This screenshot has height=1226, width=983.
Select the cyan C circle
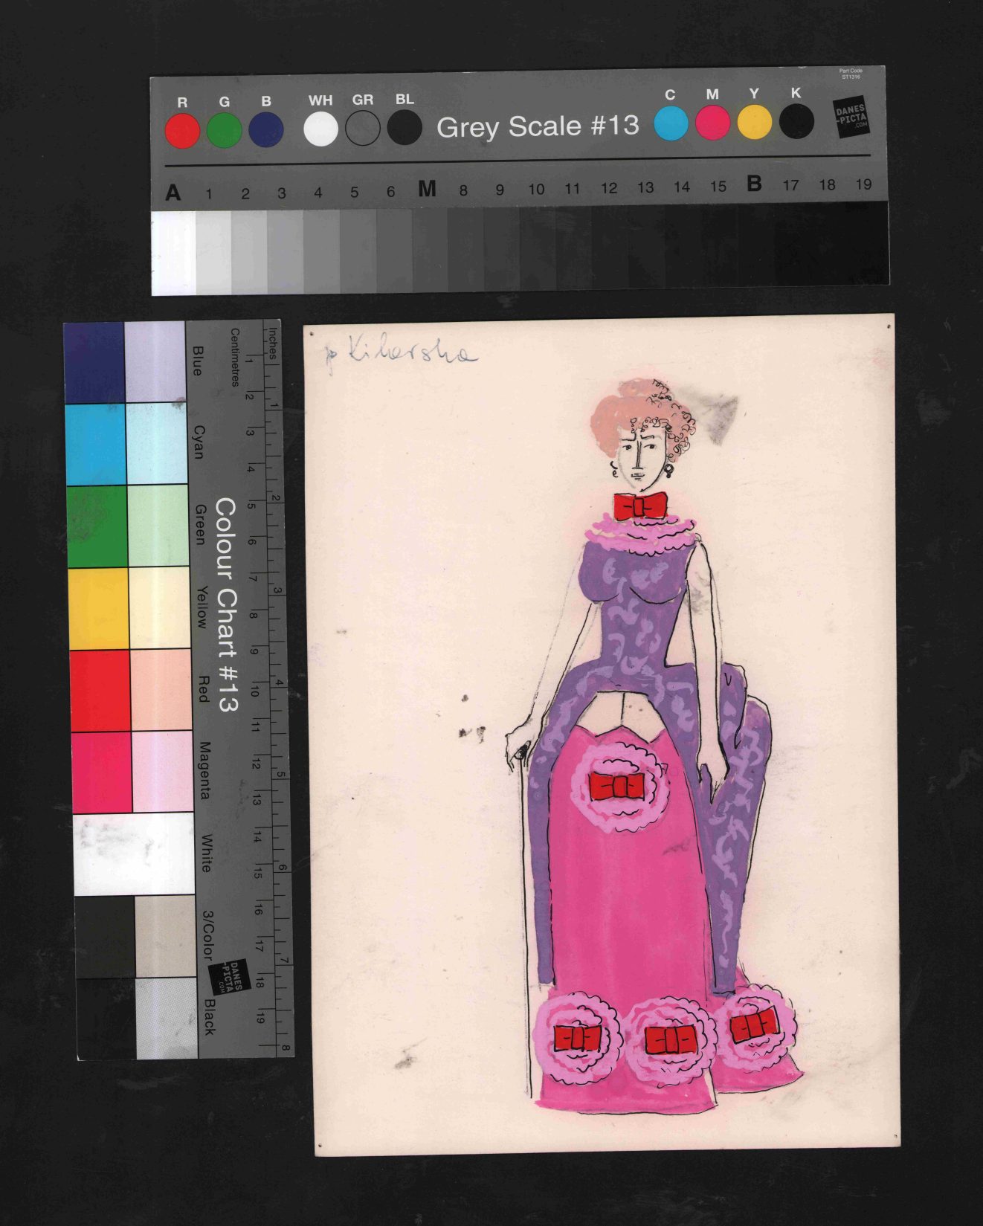(x=671, y=123)
